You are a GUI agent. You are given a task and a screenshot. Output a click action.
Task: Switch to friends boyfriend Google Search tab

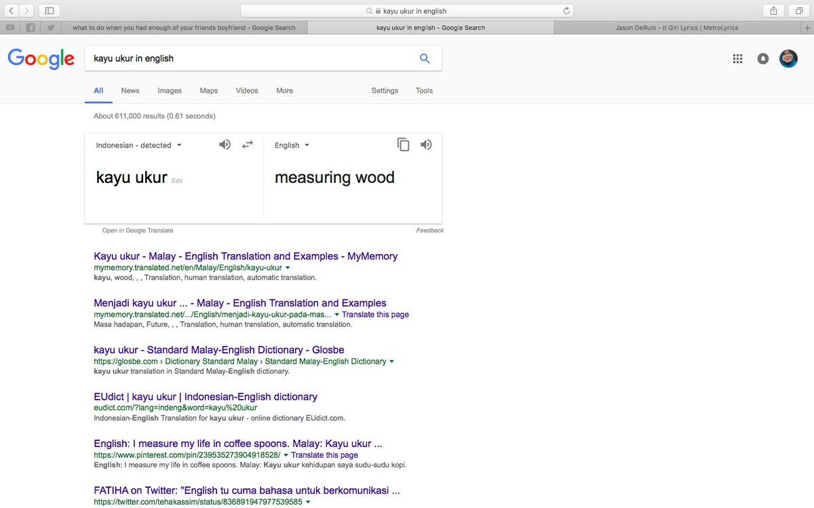click(184, 28)
